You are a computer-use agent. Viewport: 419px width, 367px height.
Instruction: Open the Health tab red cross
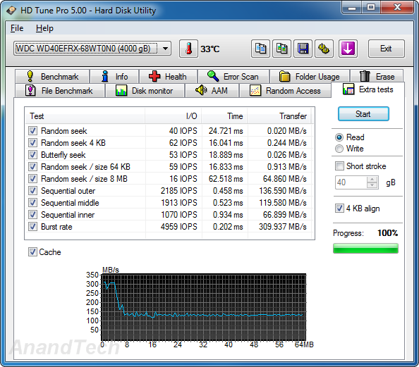click(x=169, y=77)
